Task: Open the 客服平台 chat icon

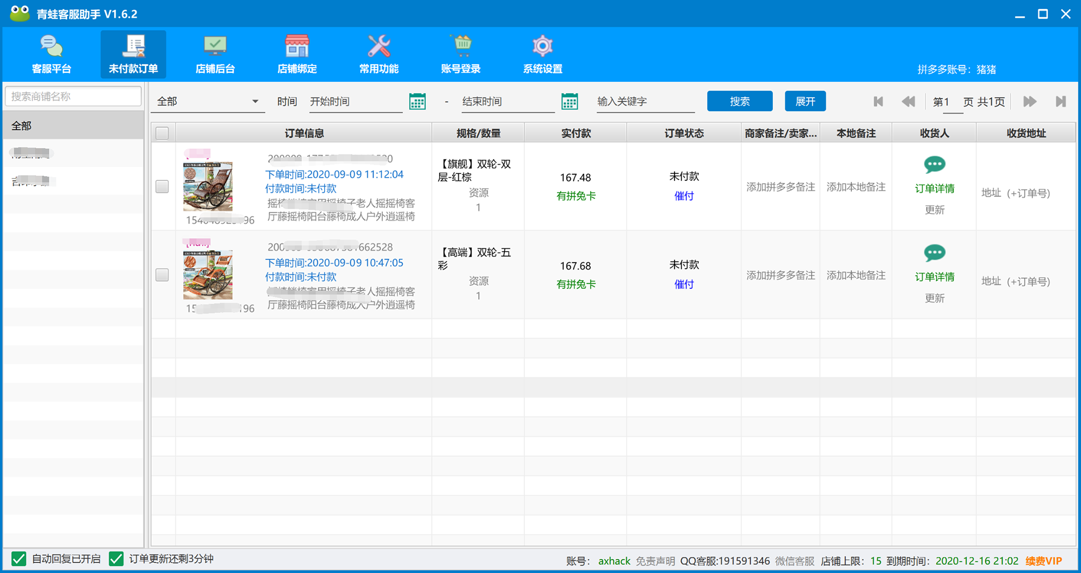Action: tap(51, 47)
